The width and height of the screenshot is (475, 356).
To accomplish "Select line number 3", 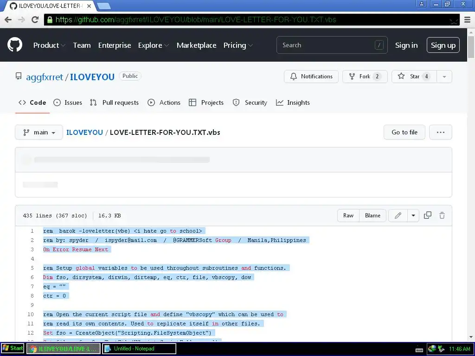I will tap(32, 249).
